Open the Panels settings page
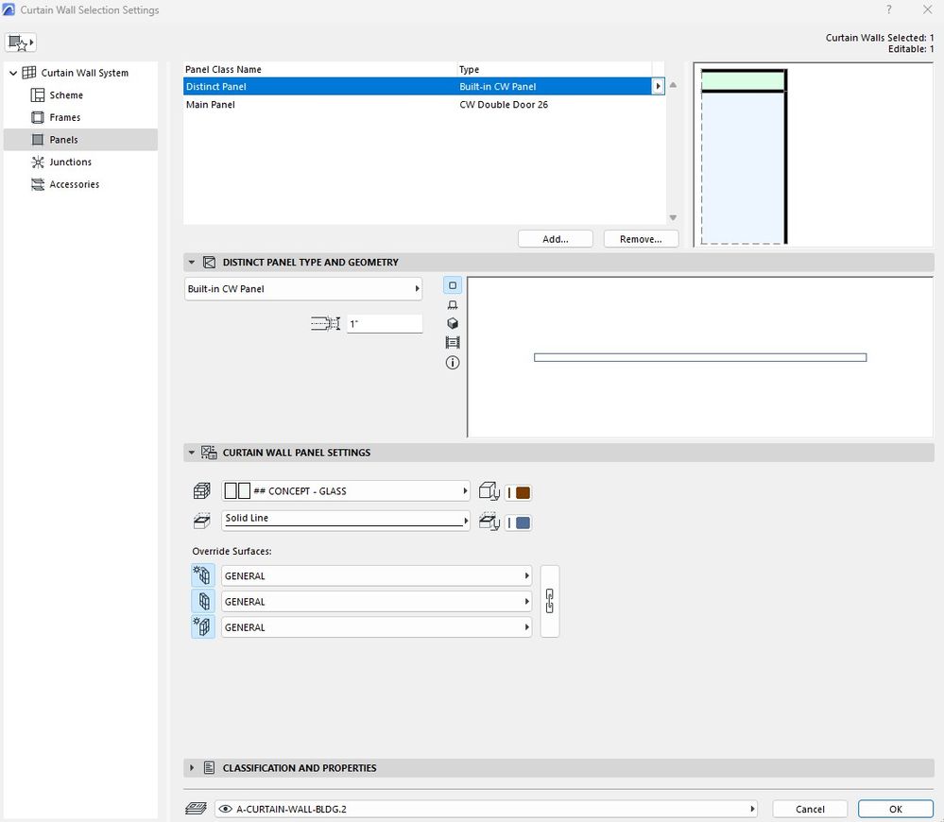This screenshot has width=944, height=822. (x=80, y=140)
